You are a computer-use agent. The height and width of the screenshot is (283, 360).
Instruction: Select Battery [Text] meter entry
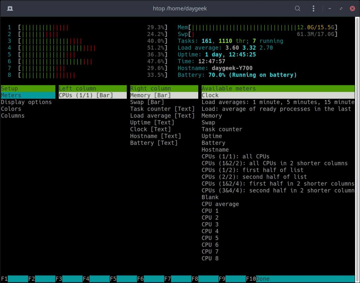point(154,143)
